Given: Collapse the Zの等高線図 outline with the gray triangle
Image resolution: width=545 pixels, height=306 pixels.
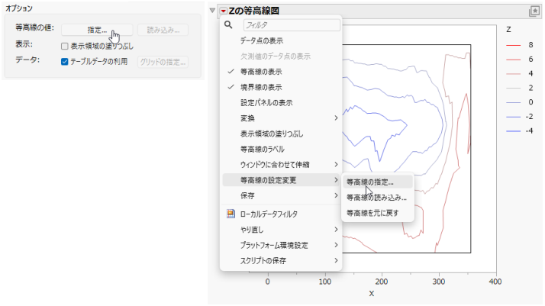Looking at the screenshot, I should 212,11.
